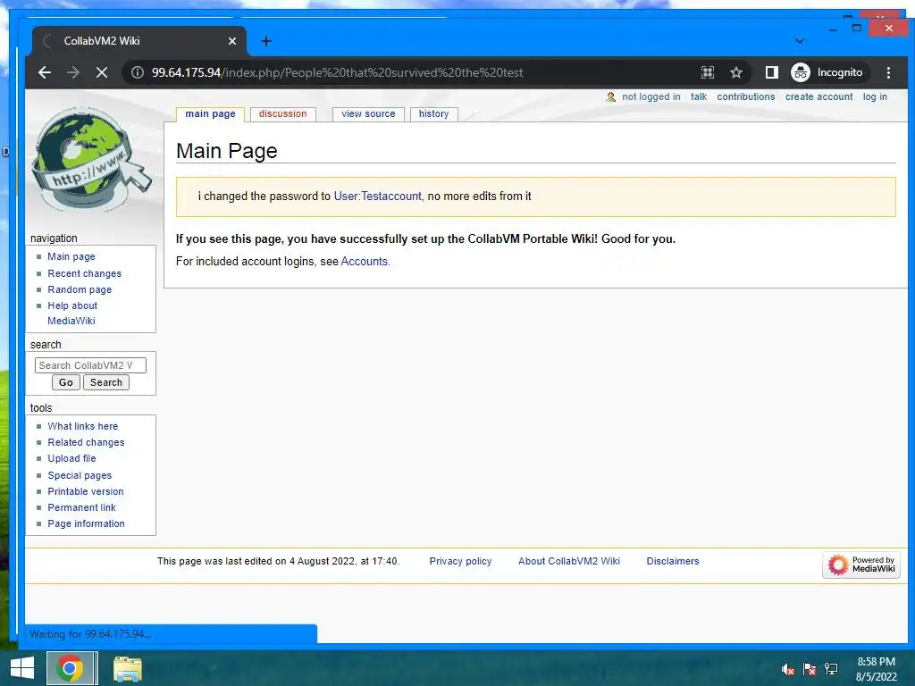
Task: Open the Powered by MediaWiki badge
Action: pyautogui.click(x=861, y=565)
